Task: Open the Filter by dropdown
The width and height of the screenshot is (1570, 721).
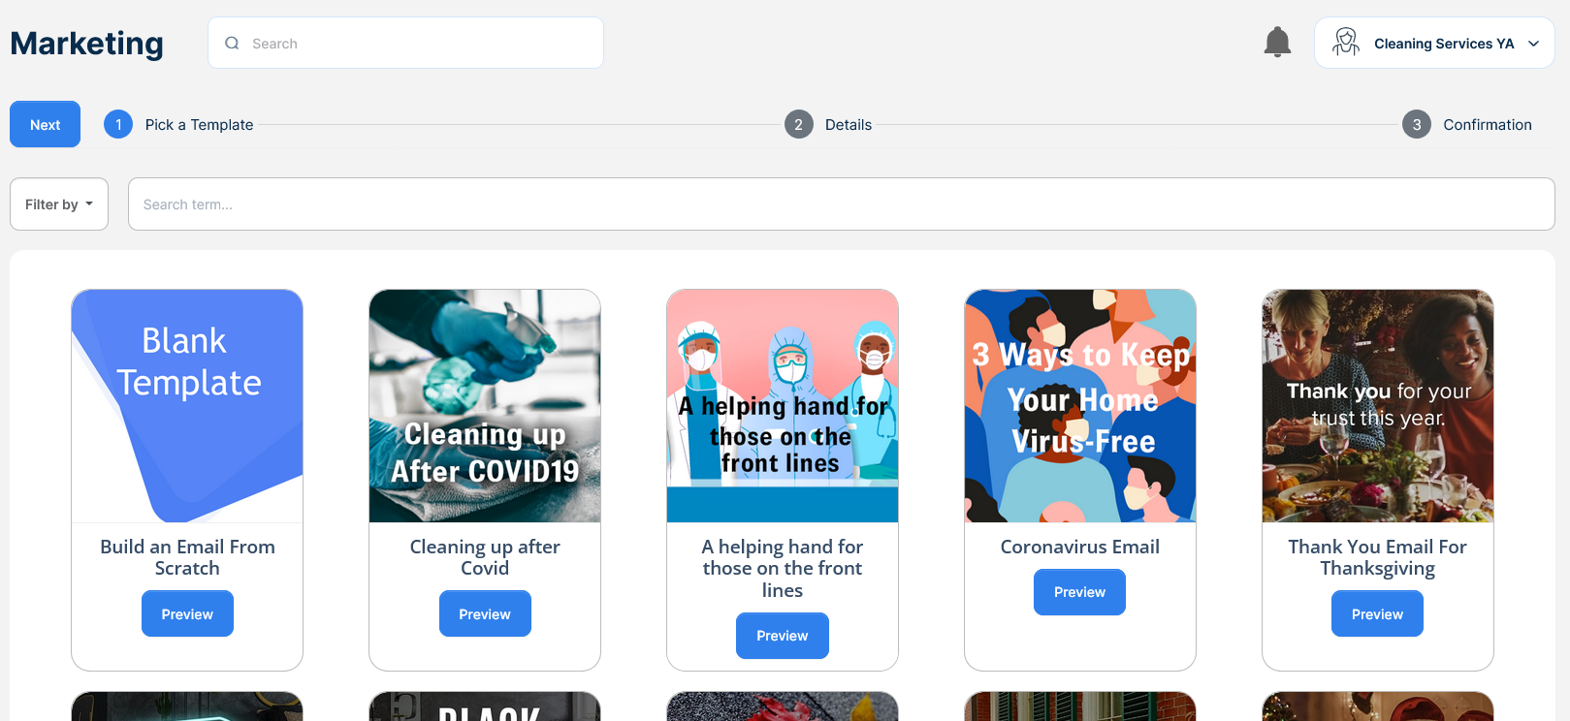Action: (x=59, y=204)
